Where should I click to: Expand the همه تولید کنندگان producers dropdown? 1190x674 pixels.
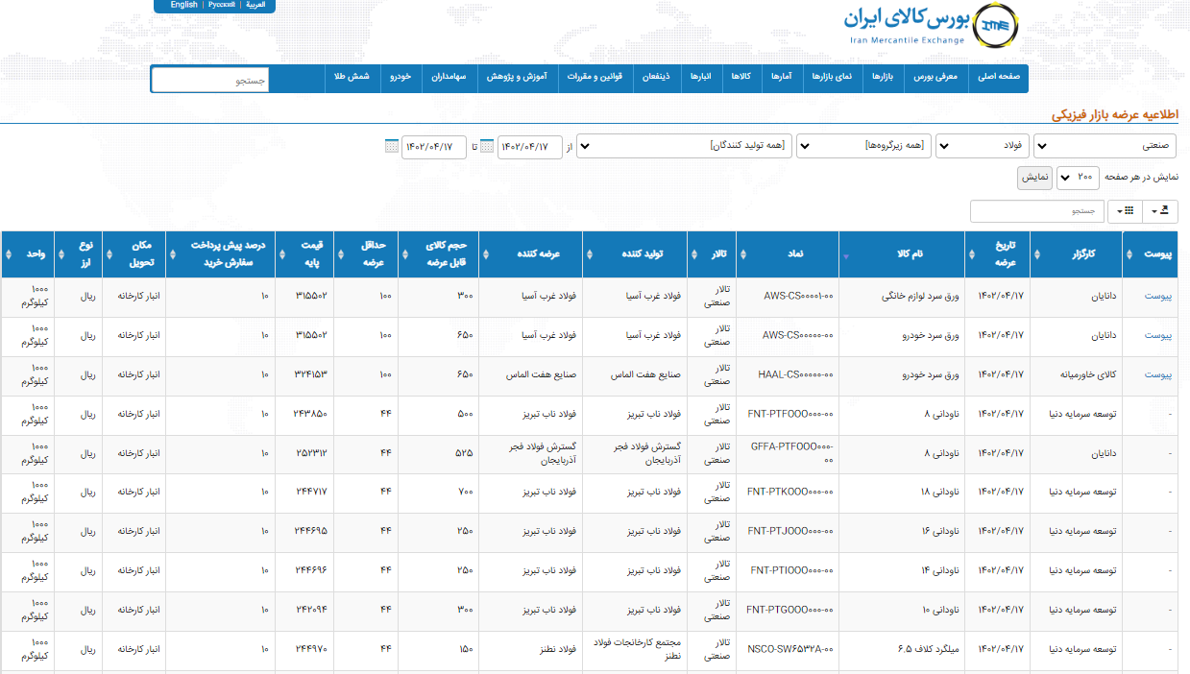[x=684, y=146]
